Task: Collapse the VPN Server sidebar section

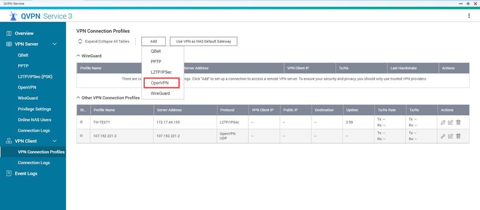Action: tap(55, 44)
